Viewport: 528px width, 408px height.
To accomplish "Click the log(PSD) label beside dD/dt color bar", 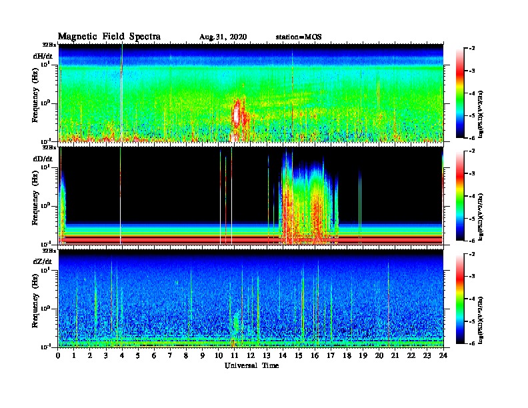I will click(x=481, y=217).
